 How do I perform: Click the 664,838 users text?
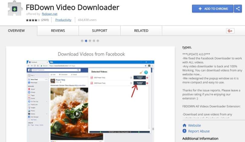click(87, 20)
